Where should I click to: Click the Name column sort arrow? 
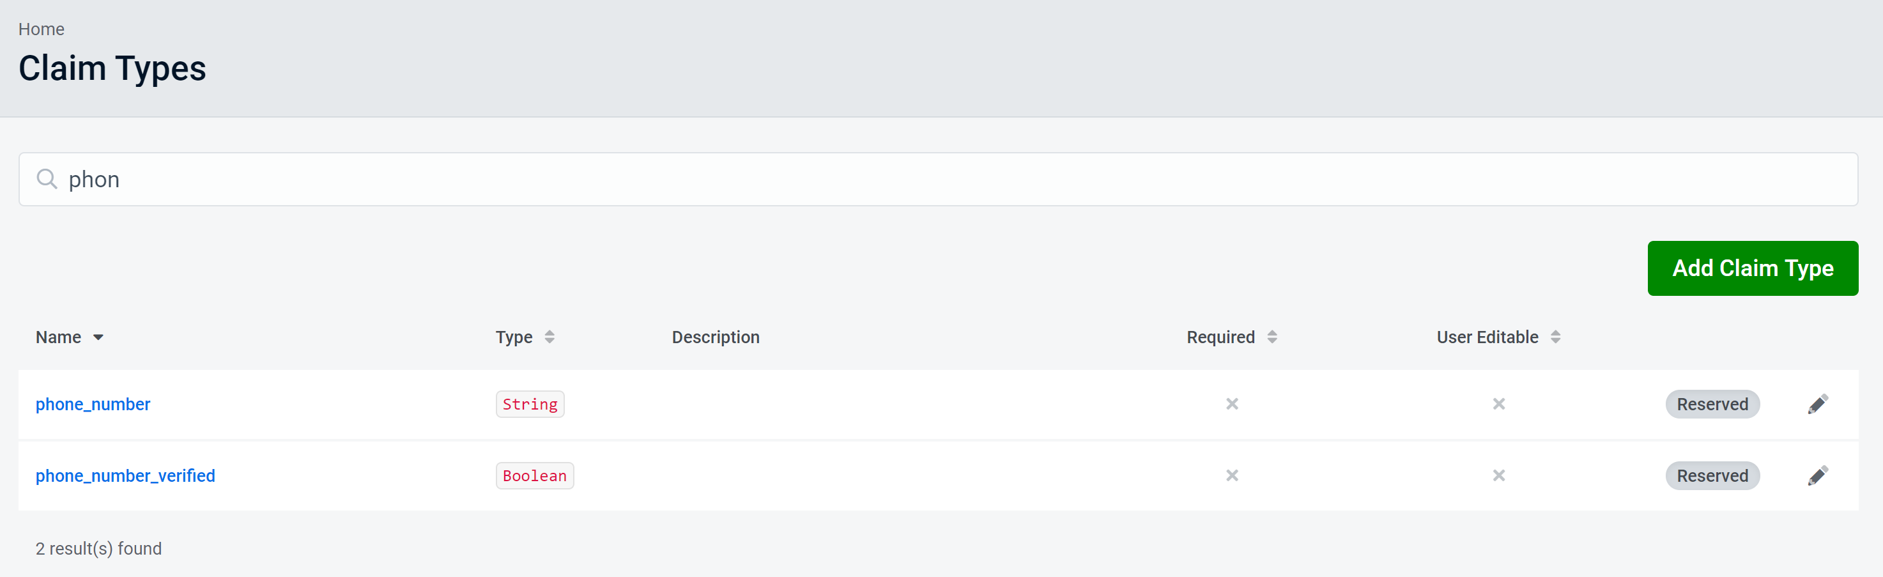click(x=98, y=337)
